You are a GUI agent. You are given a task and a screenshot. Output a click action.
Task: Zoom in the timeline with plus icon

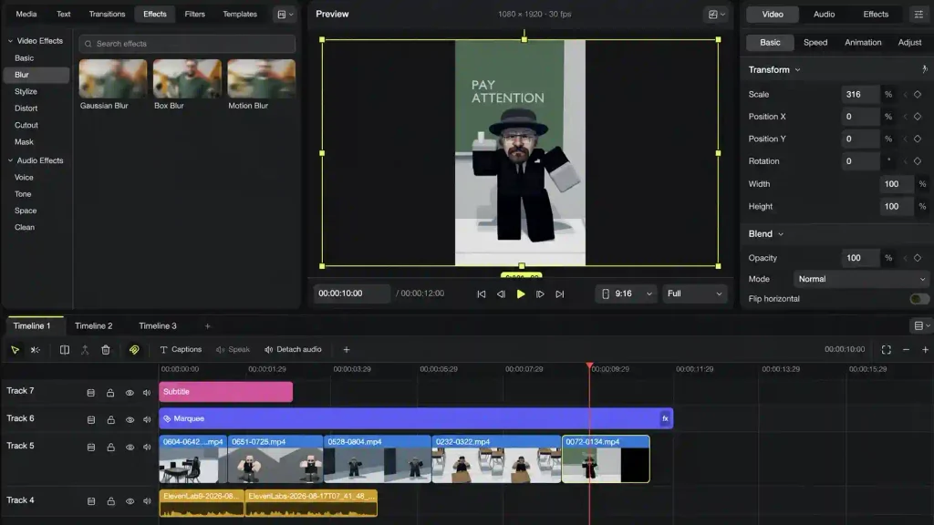[x=925, y=350]
